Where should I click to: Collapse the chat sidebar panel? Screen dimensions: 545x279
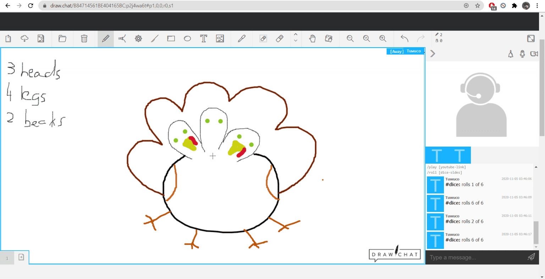(432, 54)
